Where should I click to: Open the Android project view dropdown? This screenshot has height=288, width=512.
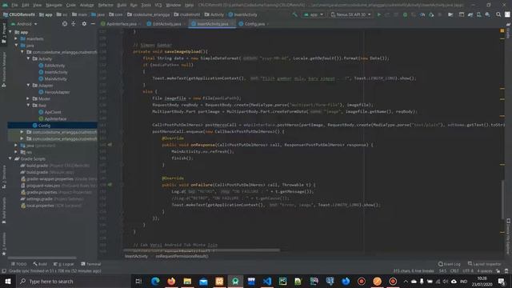24,24
